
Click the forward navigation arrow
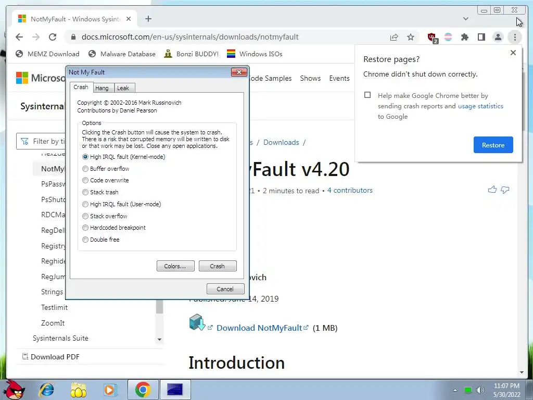pyautogui.click(x=36, y=37)
